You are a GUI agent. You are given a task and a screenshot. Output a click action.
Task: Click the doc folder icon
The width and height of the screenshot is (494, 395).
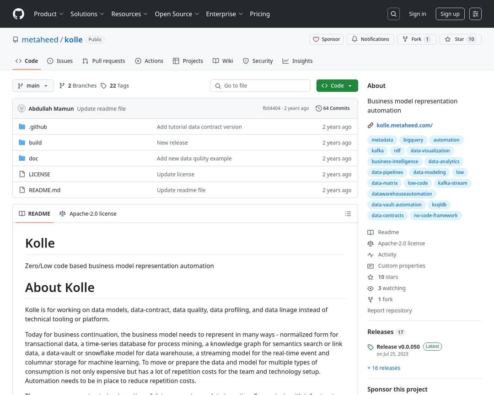point(22,158)
